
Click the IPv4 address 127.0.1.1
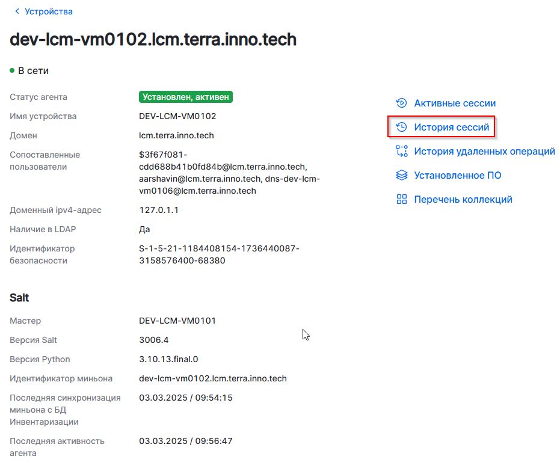click(159, 210)
